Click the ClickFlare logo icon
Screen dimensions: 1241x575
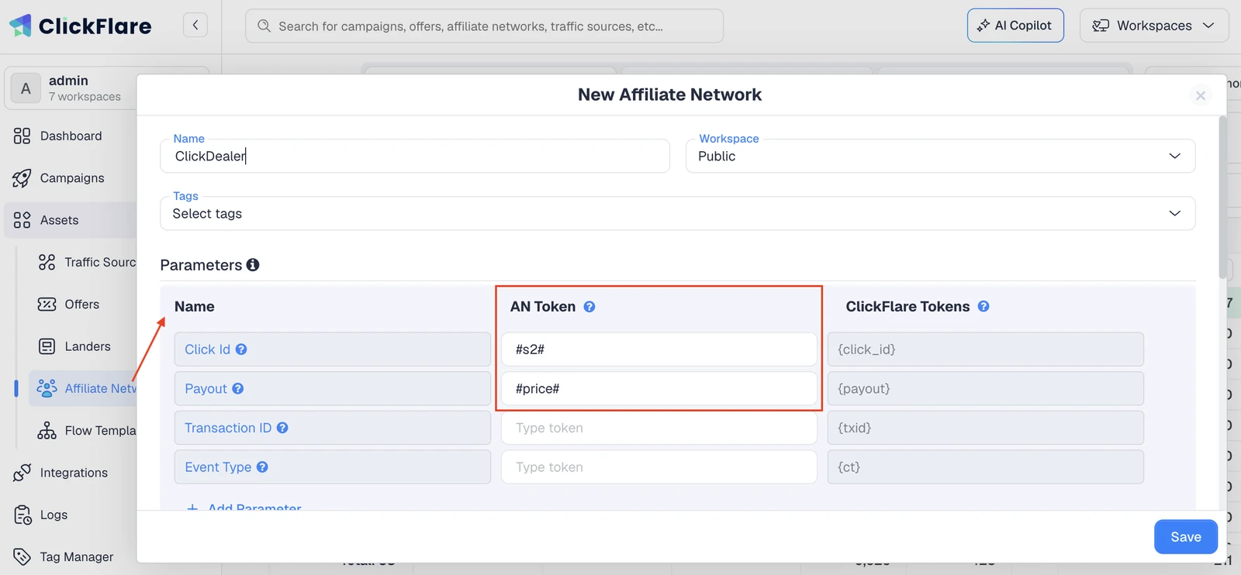[21, 26]
